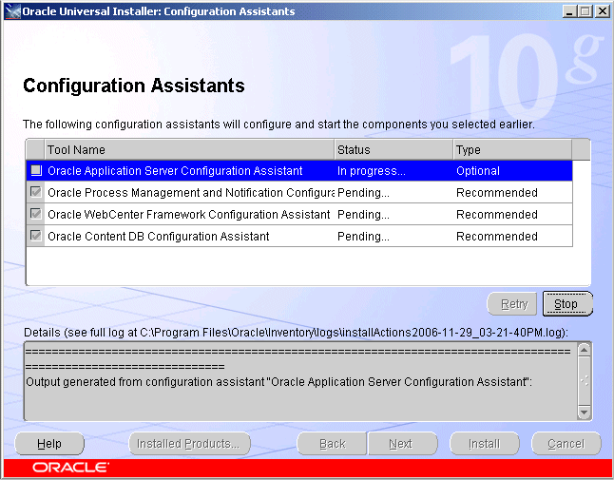Click the details log scrollbar down arrow
614x480 pixels.
point(585,413)
